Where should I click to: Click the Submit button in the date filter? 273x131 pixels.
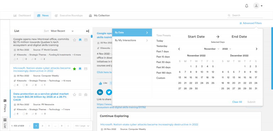tap(251, 102)
